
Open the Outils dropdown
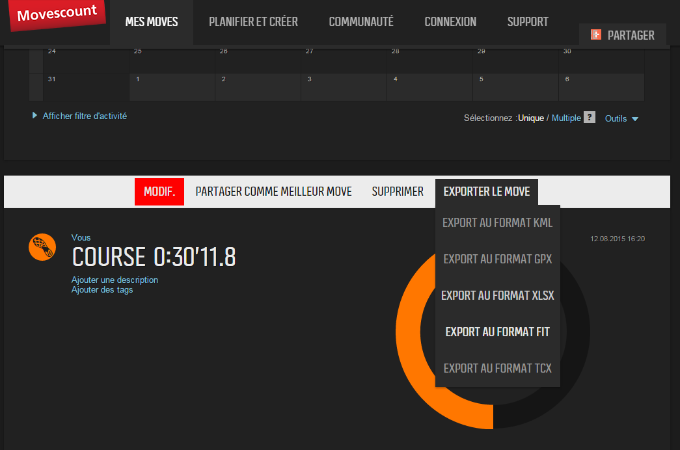click(621, 118)
